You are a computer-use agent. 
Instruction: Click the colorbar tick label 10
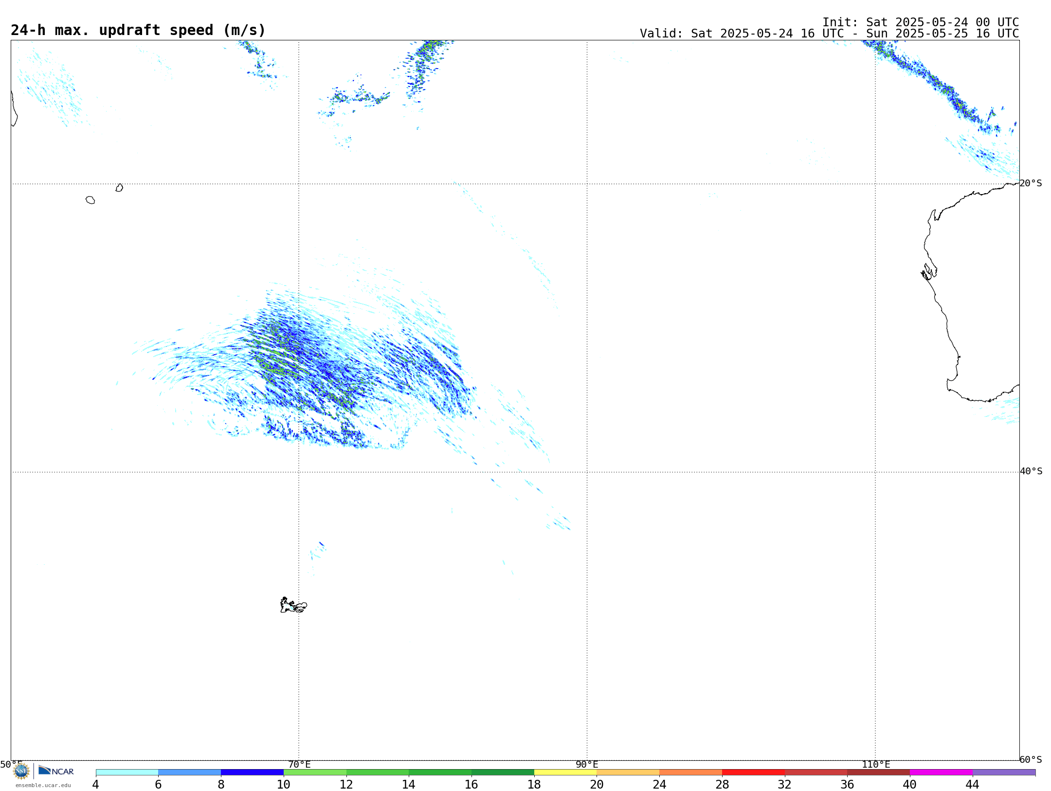coord(284,784)
